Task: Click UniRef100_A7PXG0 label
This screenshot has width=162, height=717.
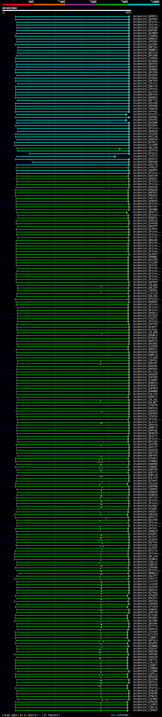Action: point(145,89)
